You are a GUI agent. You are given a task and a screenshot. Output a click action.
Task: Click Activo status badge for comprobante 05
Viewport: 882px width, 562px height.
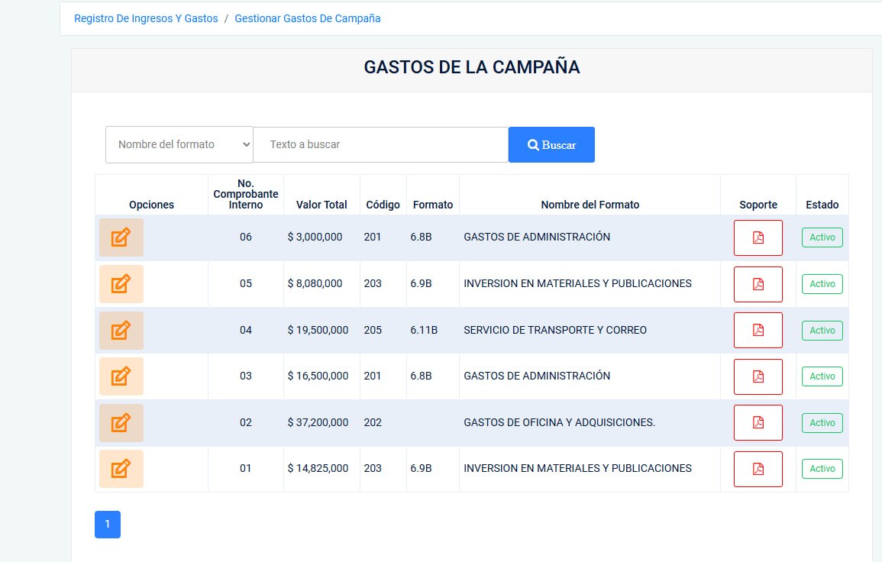click(x=822, y=284)
